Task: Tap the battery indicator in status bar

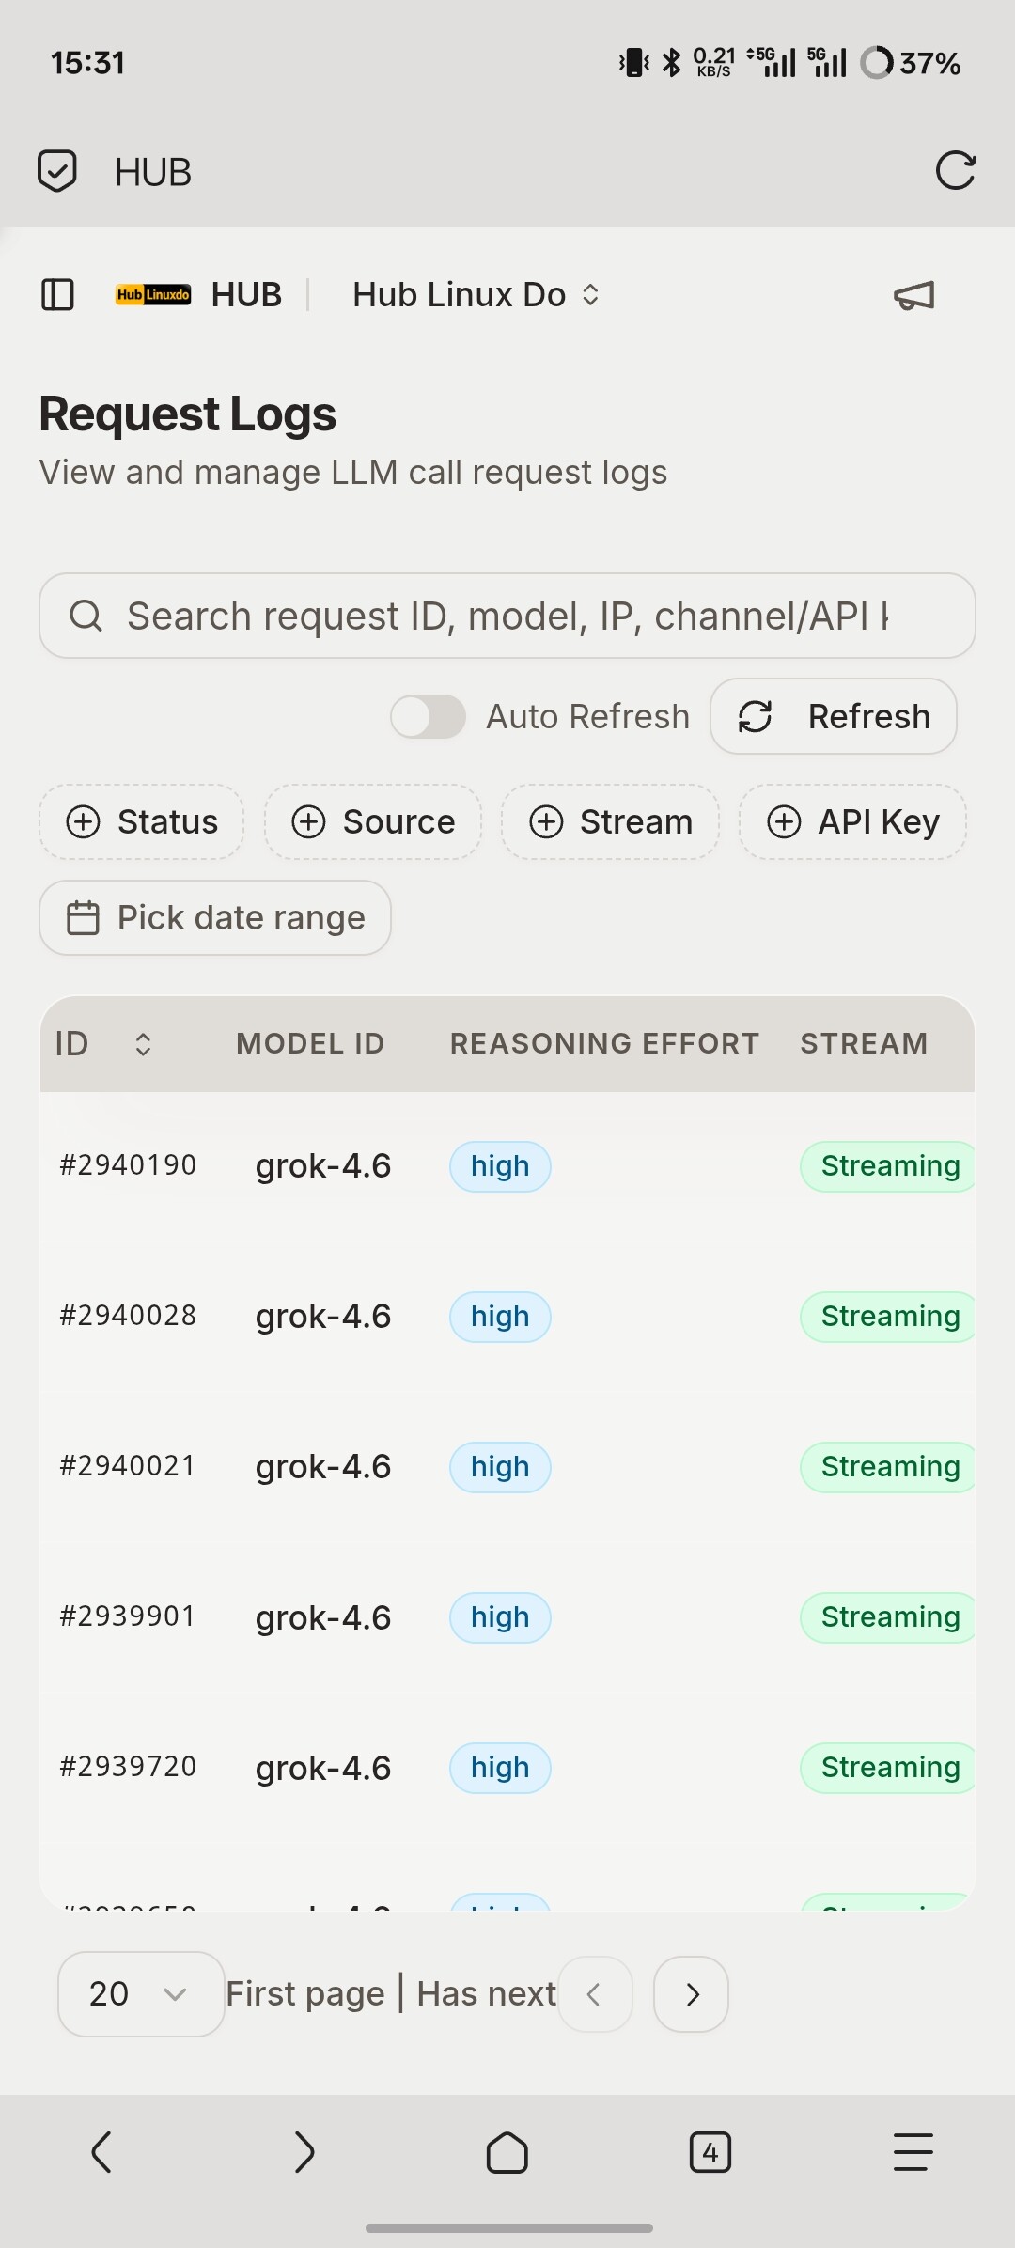Action: (x=911, y=63)
